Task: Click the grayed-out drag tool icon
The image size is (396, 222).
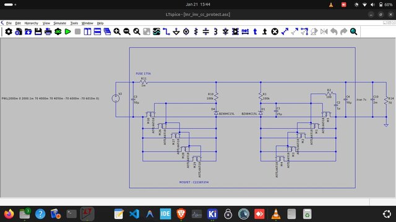Action: (304, 31)
